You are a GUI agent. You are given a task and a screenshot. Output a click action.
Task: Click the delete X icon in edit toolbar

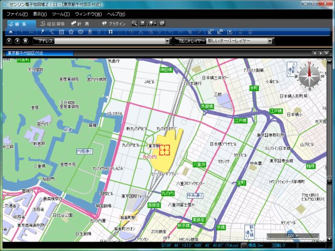[160, 32]
